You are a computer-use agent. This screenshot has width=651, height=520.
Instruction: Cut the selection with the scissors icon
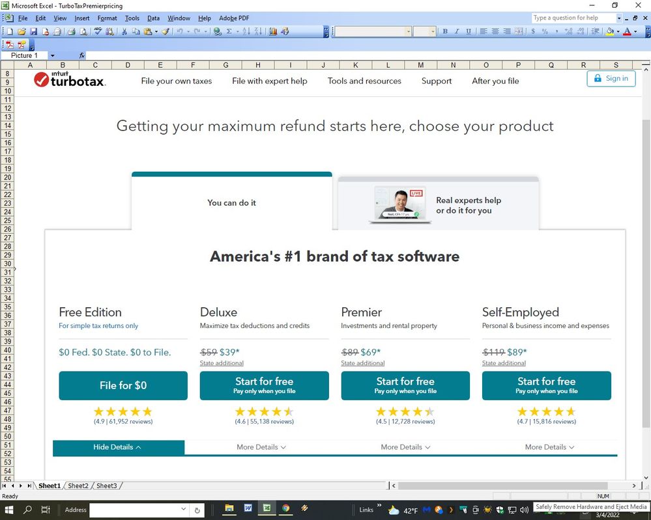(124, 31)
